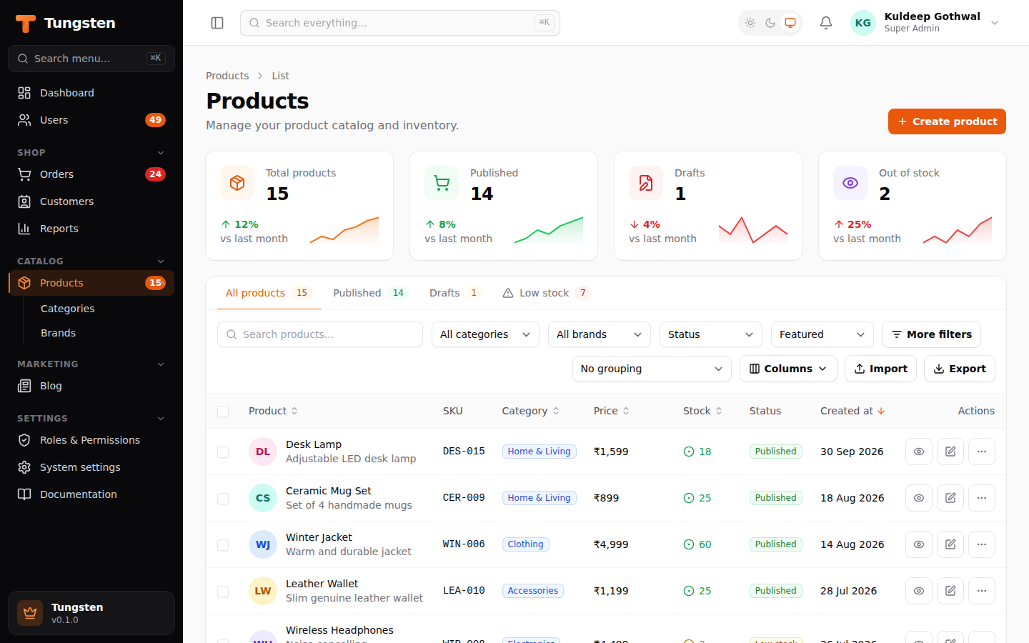The image size is (1029, 643).
Task: Open Roles & Permissions settings
Action: point(91,440)
